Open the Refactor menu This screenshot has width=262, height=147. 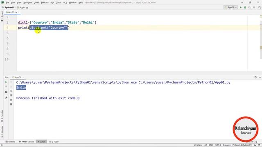(45, 2)
